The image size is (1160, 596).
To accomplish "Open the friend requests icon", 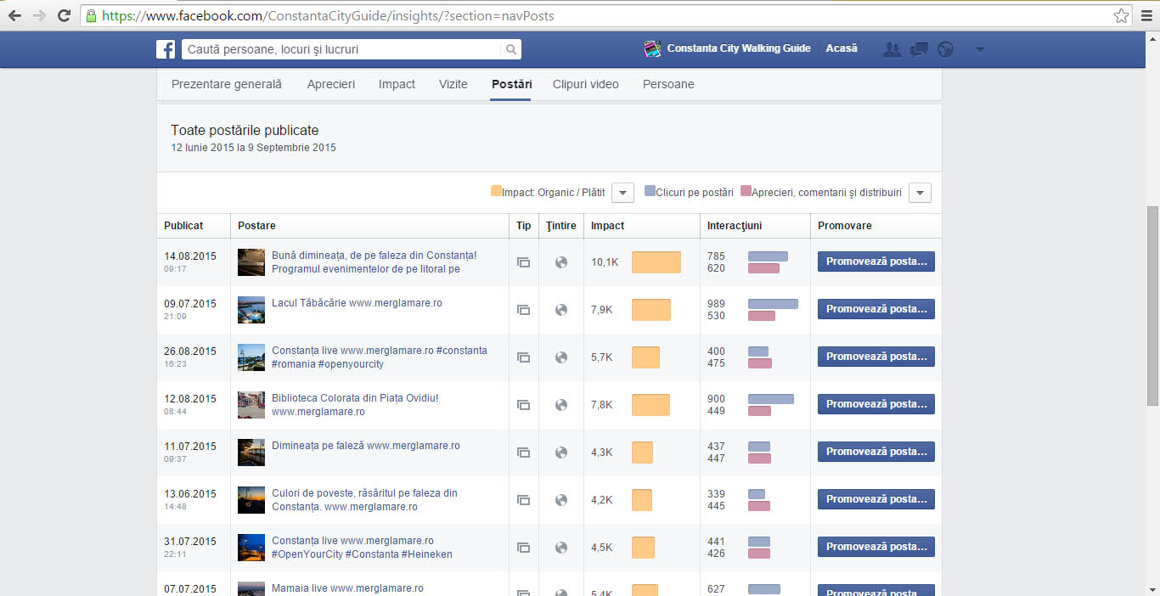I will pyautogui.click(x=893, y=49).
